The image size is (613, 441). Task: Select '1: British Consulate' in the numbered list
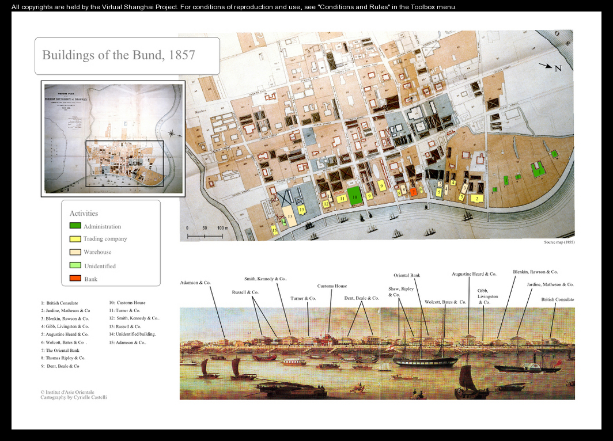(59, 303)
